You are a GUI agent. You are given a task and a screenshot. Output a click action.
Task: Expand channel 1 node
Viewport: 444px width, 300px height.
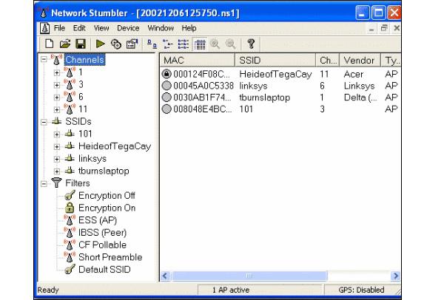(x=57, y=72)
